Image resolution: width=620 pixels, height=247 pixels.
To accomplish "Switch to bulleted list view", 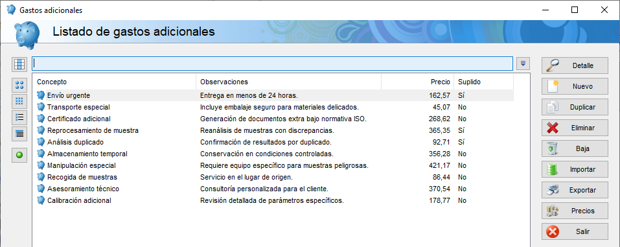I will coord(19,117).
